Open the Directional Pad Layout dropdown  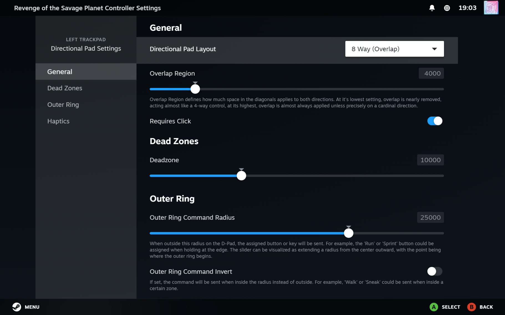(394, 49)
